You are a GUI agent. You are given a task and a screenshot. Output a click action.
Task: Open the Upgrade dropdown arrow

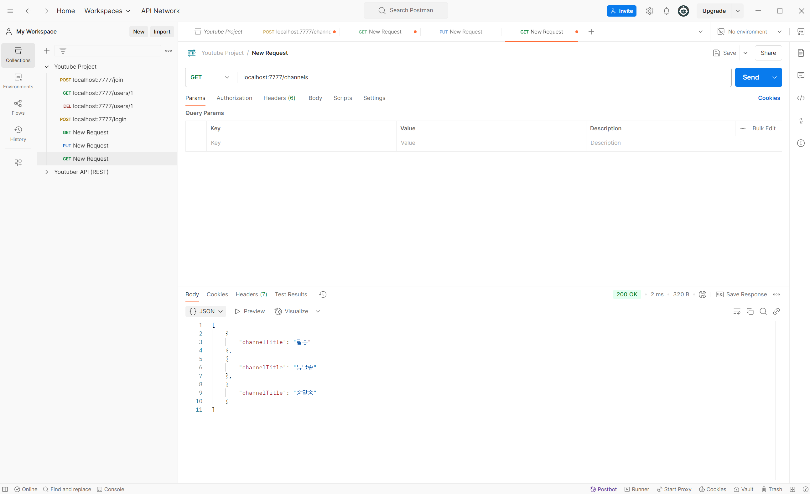click(738, 11)
